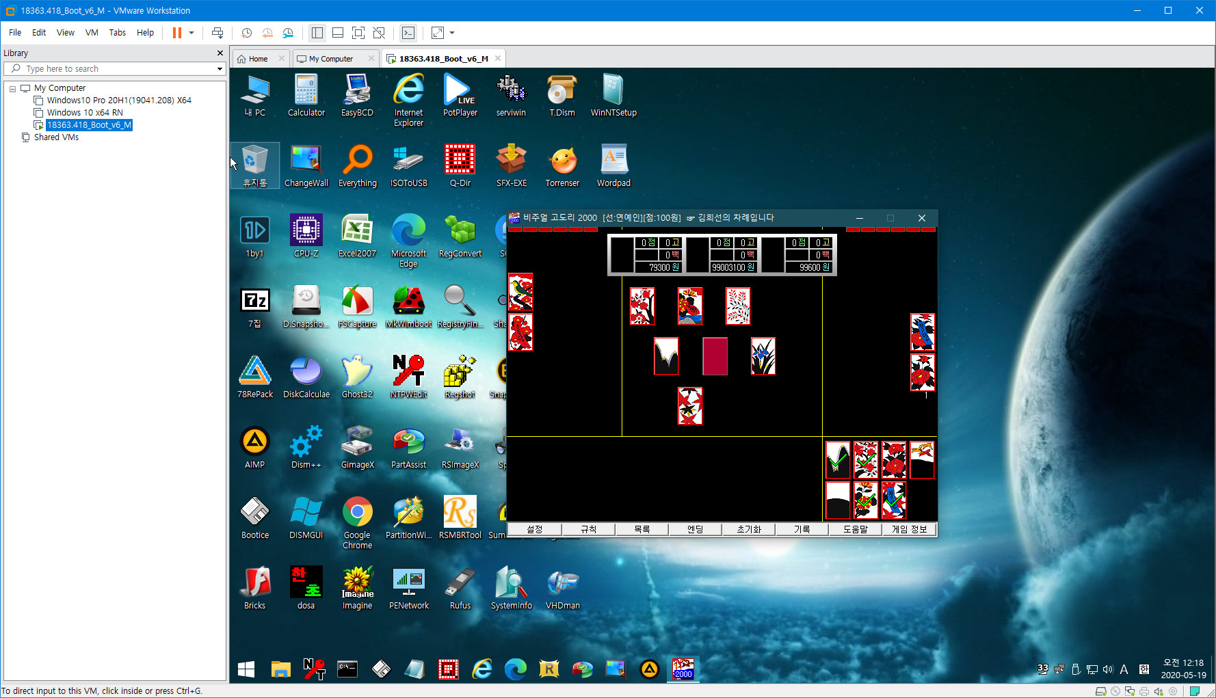The image size is (1216, 698).
Task: Toggle the thumbnail bar view
Action: coord(338,33)
